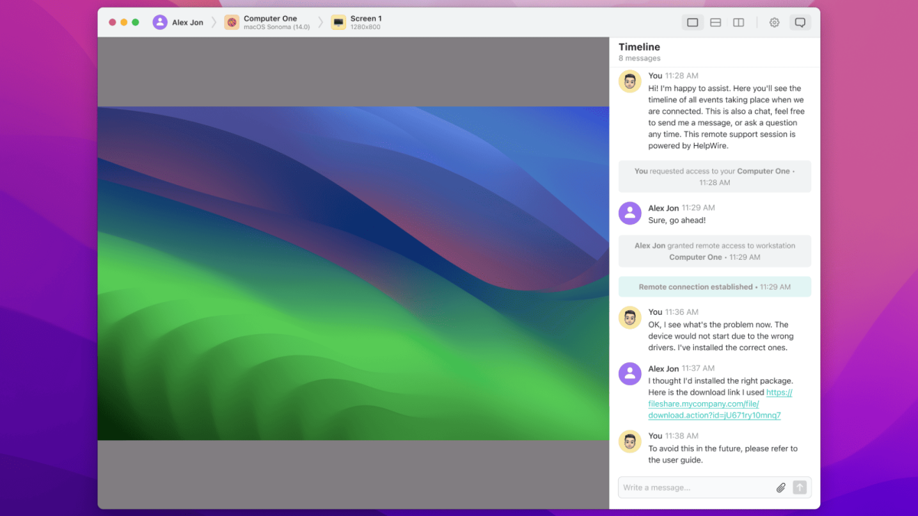Image resolution: width=918 pixels, height=516 pixels.
Task: Toggle the chat timeline panel icon
Action: point(799,23)
